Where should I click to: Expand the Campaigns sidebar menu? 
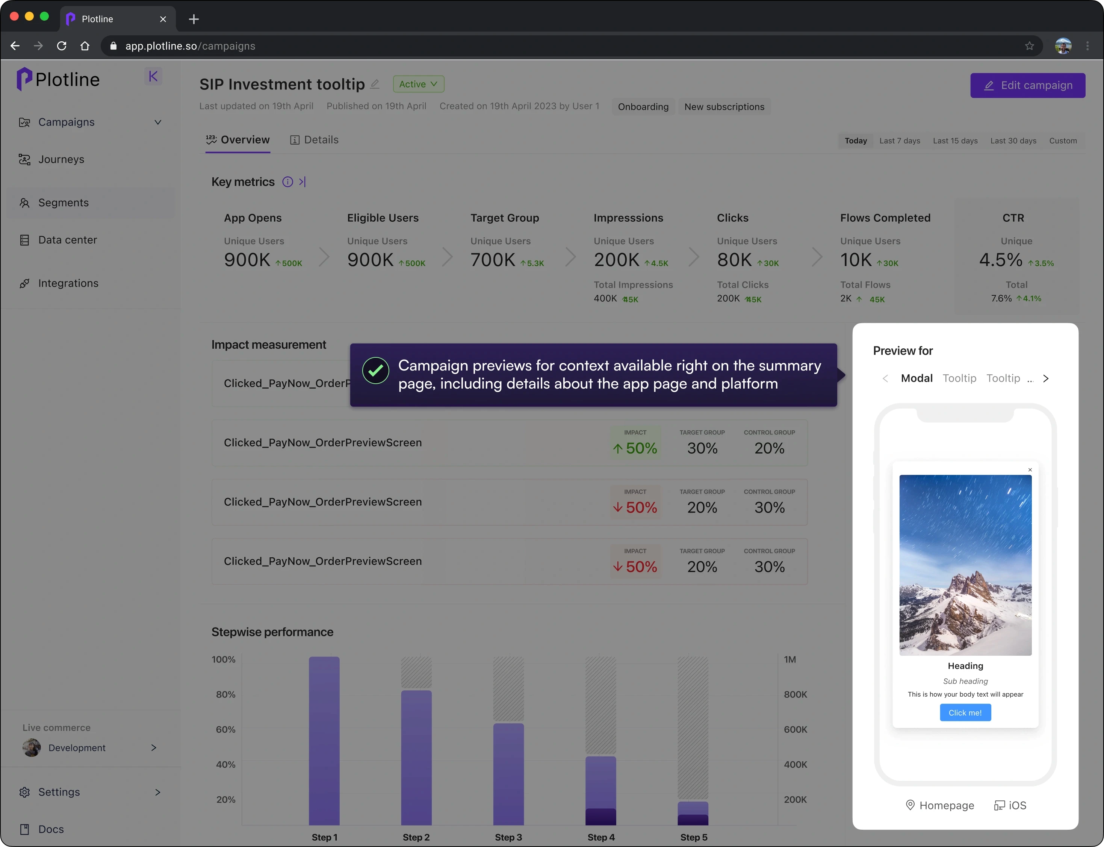coord(158,122)
